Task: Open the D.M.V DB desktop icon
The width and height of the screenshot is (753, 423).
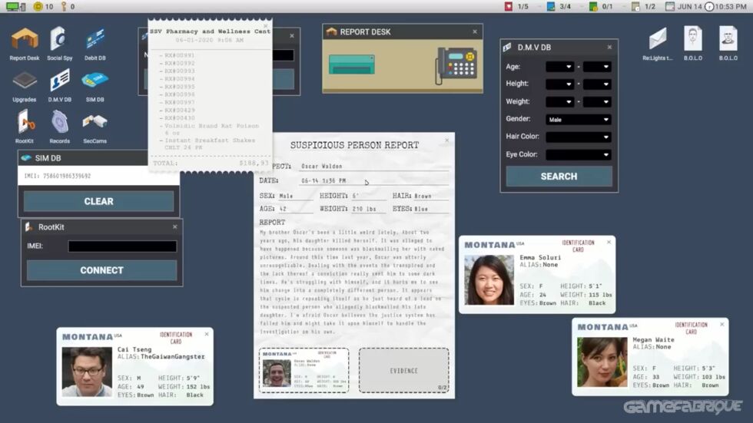Action: [x=60, y=86]
